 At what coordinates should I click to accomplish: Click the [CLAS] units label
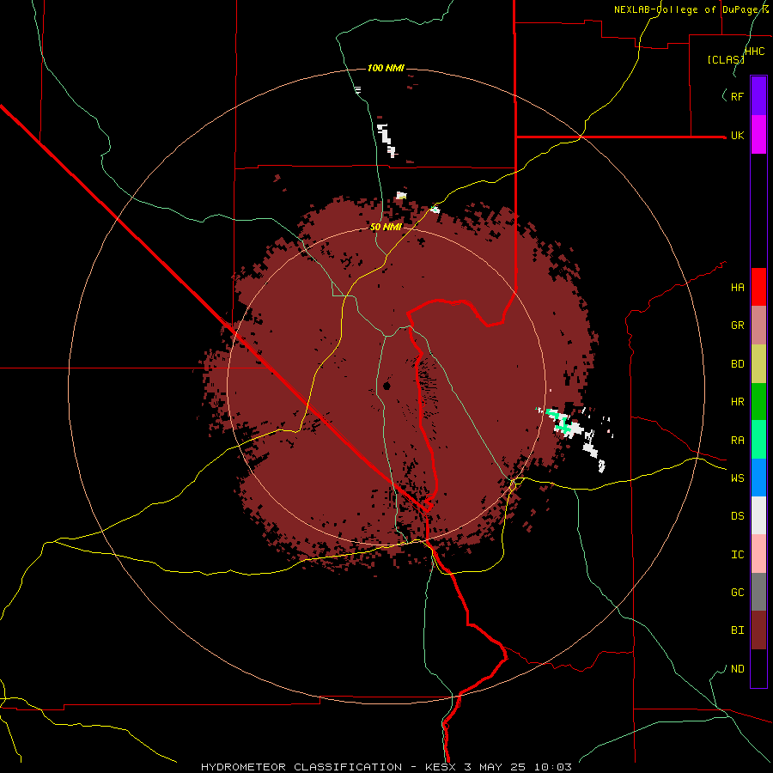pyautogui.click(x=725, y=60)
